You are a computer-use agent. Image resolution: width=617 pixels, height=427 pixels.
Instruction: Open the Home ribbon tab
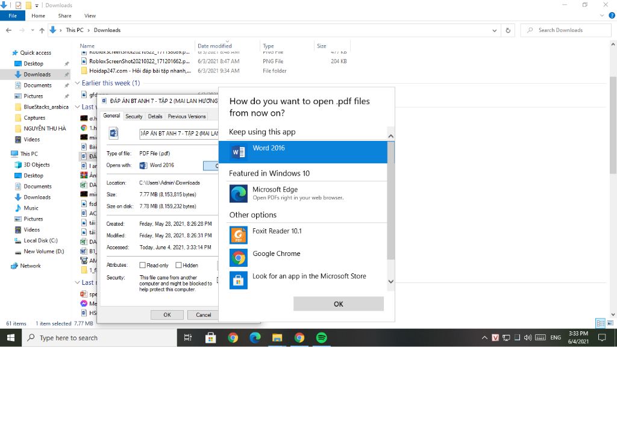click(38, 16)
